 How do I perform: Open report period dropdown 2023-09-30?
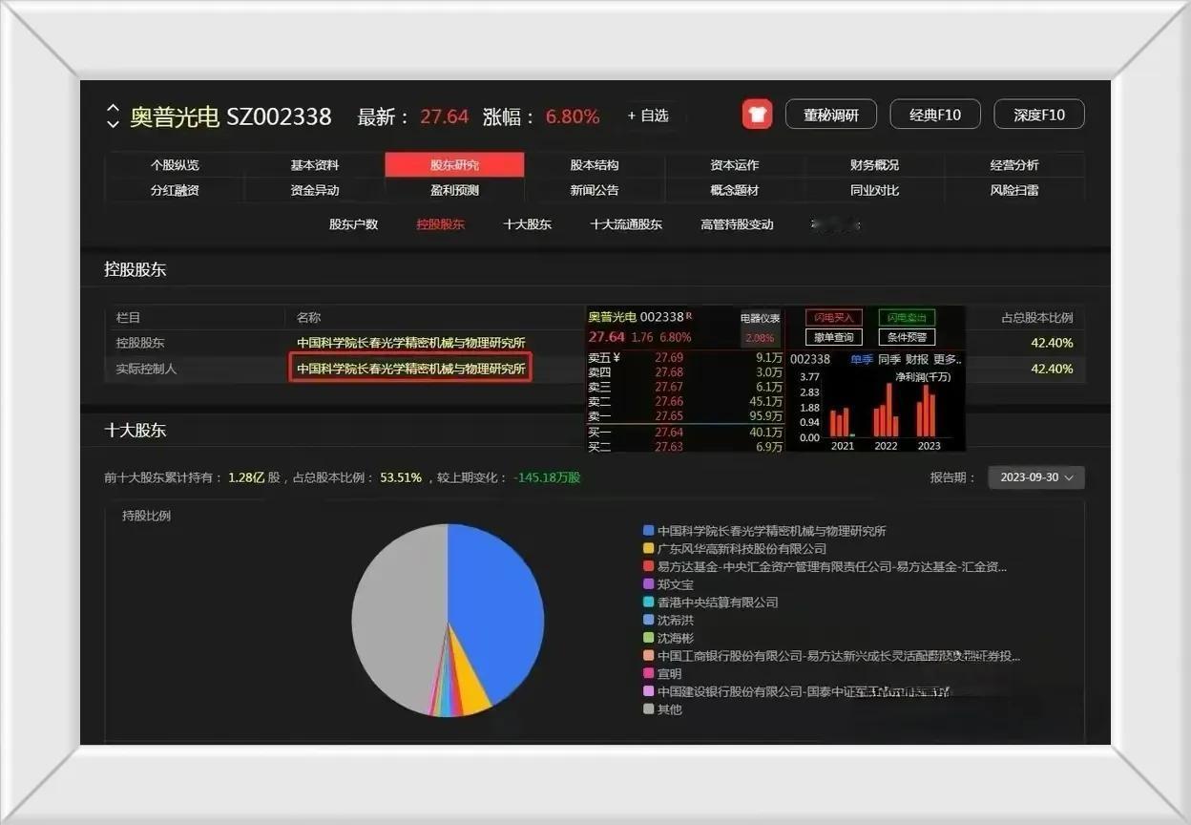click(x=1036, y=477)
